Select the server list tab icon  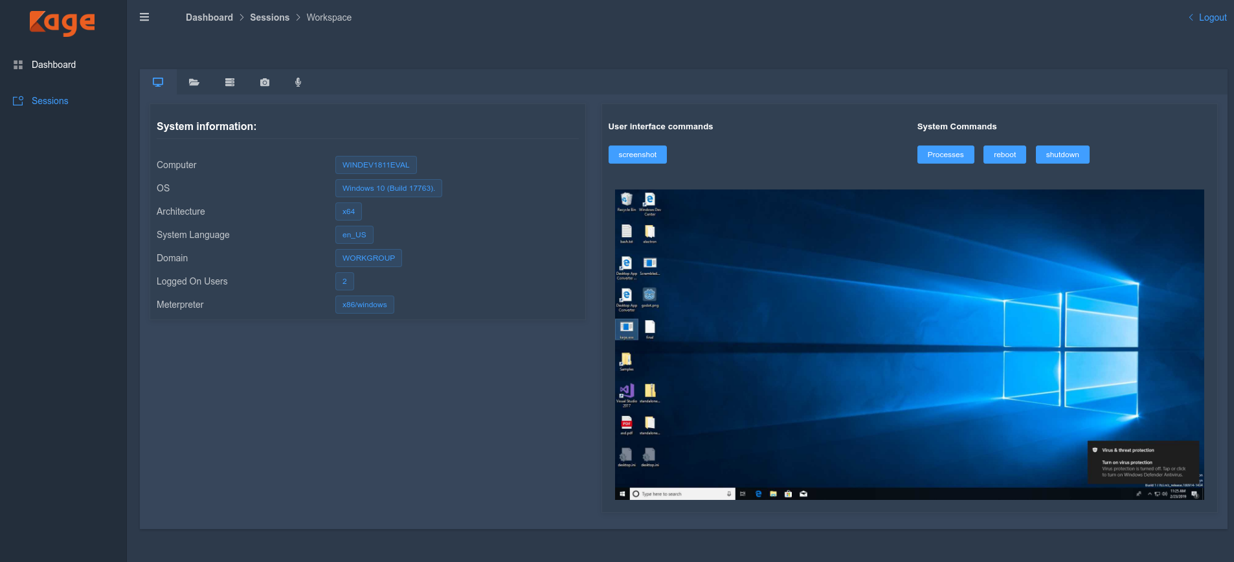pyautogui.click(x=229, y=82)
